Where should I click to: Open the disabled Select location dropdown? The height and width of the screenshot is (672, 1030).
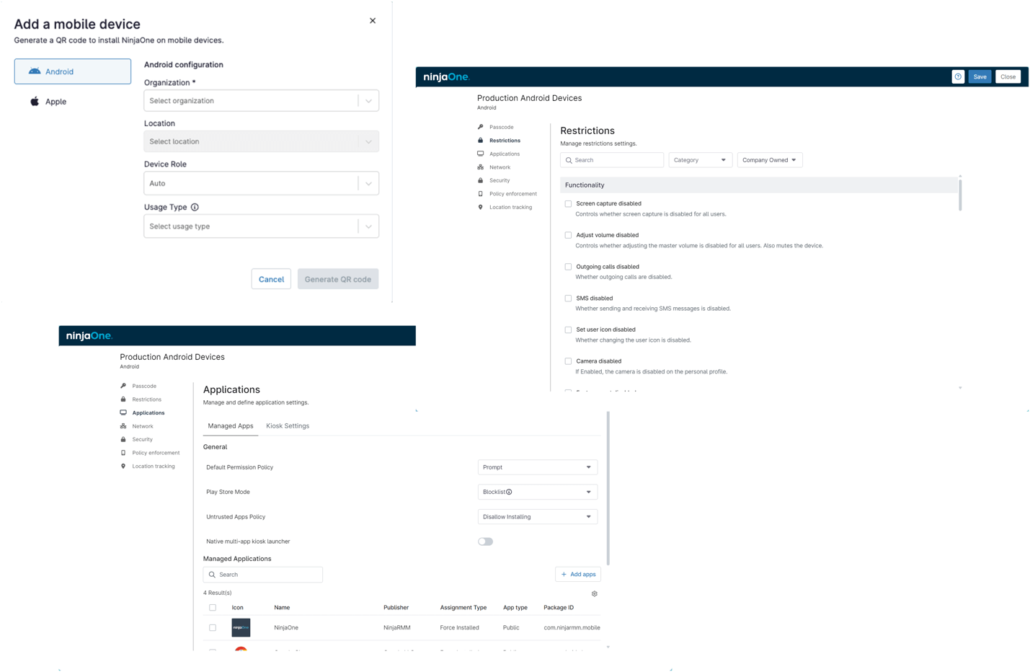click(261, 141)
